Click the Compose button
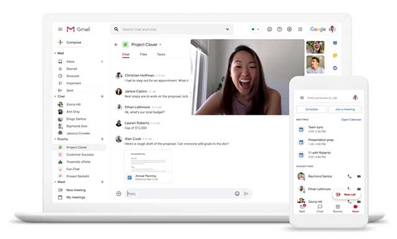The image size is (397, 239). (x=70, y=43)
